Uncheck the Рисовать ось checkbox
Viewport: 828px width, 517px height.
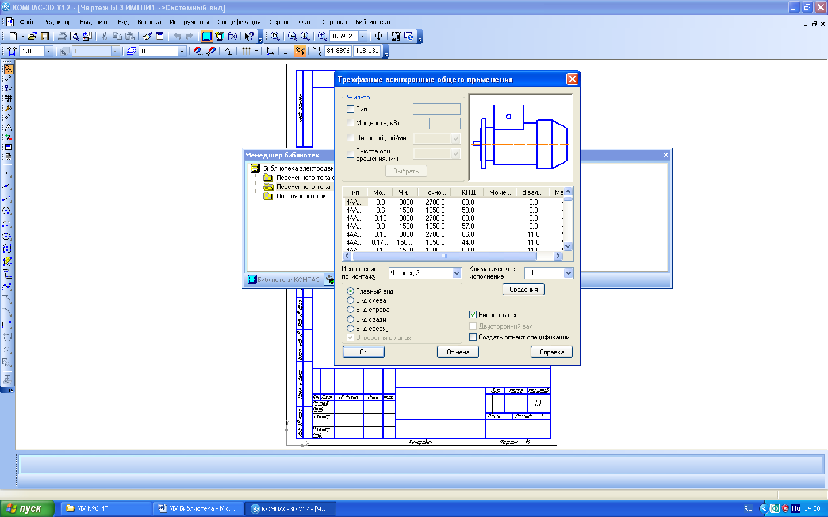(473, 315)
